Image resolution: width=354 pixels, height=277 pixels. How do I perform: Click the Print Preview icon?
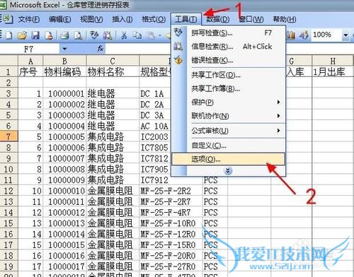pyautogui.click(x=78, y=35)
